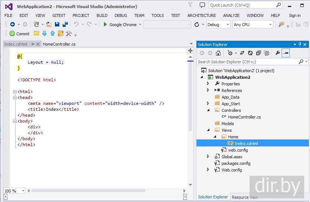Click the Refresh icon in Solution Explorer
The image size is (310, 202).
250,53
